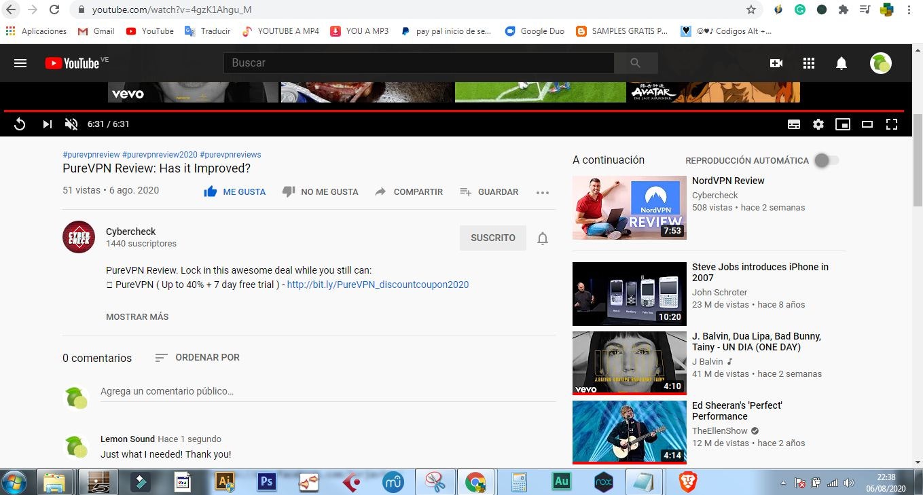Open the YouTube bookmark

coord(150,31)
